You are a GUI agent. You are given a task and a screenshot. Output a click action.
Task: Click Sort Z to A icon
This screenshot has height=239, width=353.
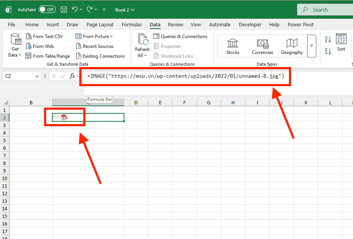click(328, 51)
